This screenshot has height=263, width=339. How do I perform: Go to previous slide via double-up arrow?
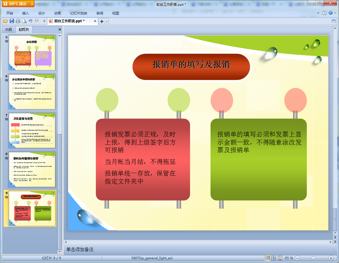[335, 237]
